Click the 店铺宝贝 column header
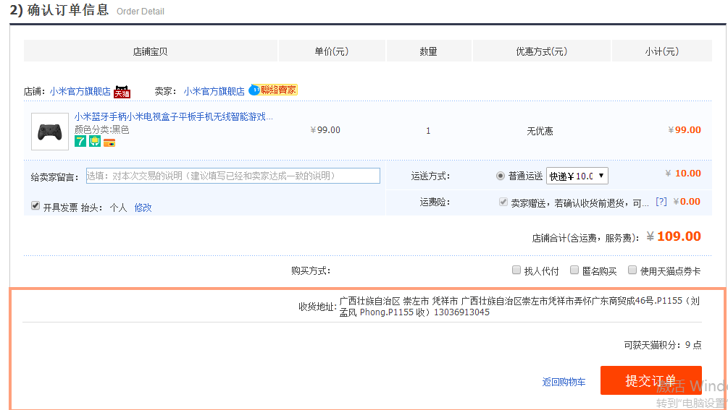 click(x=151, y=51)
